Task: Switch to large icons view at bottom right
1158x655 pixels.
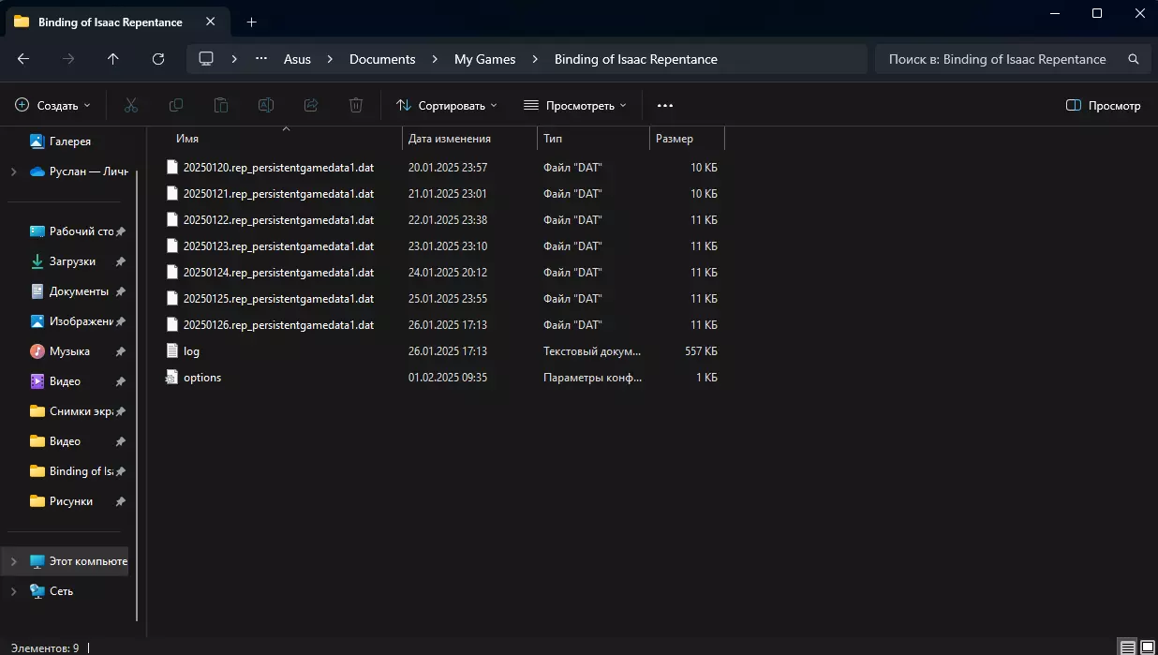Action: pyautogui.click(x=1147, y=648)
